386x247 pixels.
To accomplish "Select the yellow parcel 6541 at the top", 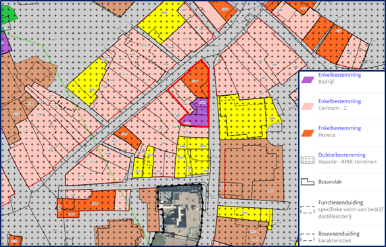I will click(162, 22).
